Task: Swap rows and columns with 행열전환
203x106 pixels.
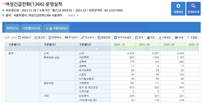Action: coord(104,38)
